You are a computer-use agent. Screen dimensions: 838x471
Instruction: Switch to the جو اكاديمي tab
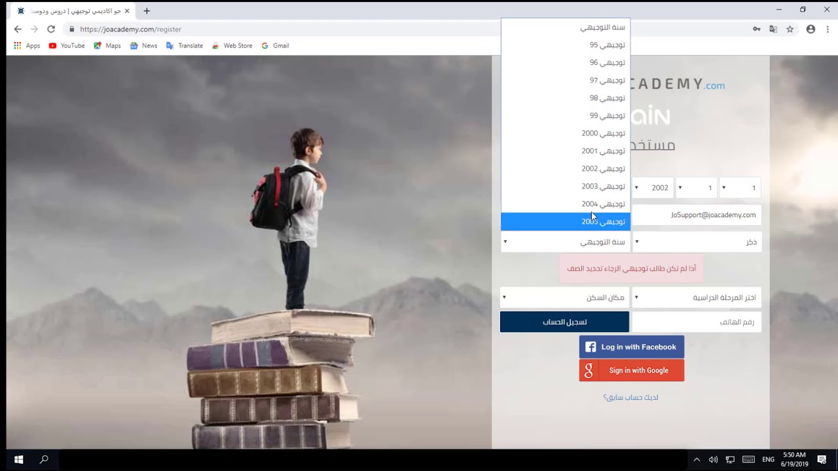point(72,11)
